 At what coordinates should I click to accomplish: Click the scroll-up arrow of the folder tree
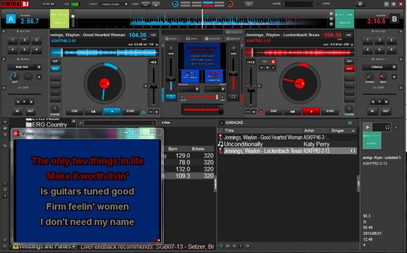[74, 121]
